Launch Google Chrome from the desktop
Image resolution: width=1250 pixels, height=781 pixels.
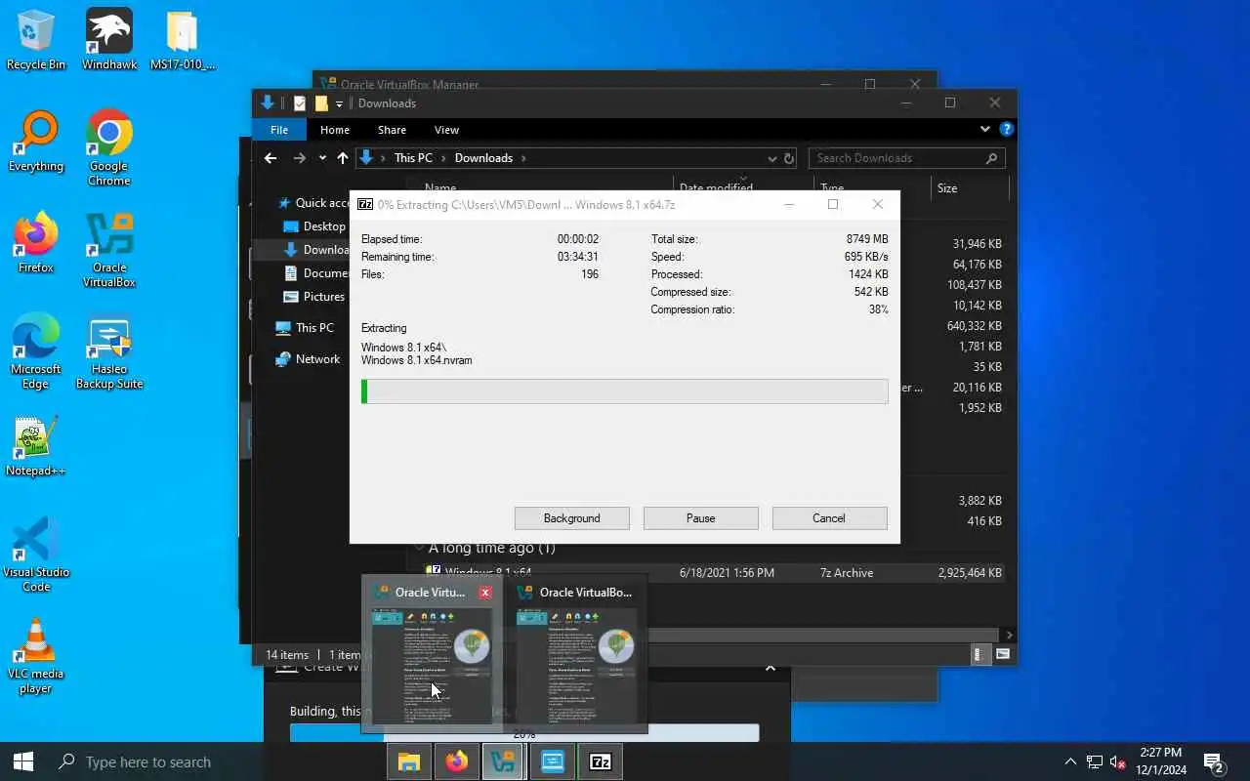(x=109, y=148)
